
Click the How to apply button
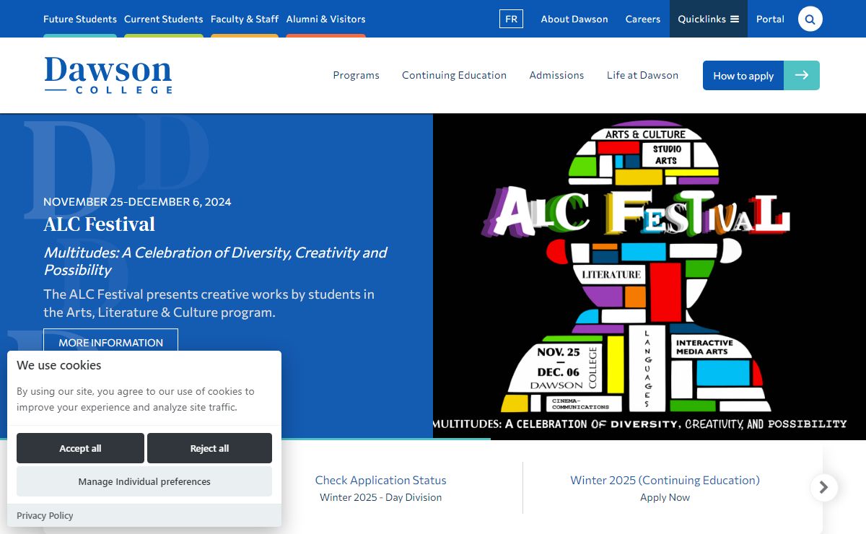[x=761, y=75]
